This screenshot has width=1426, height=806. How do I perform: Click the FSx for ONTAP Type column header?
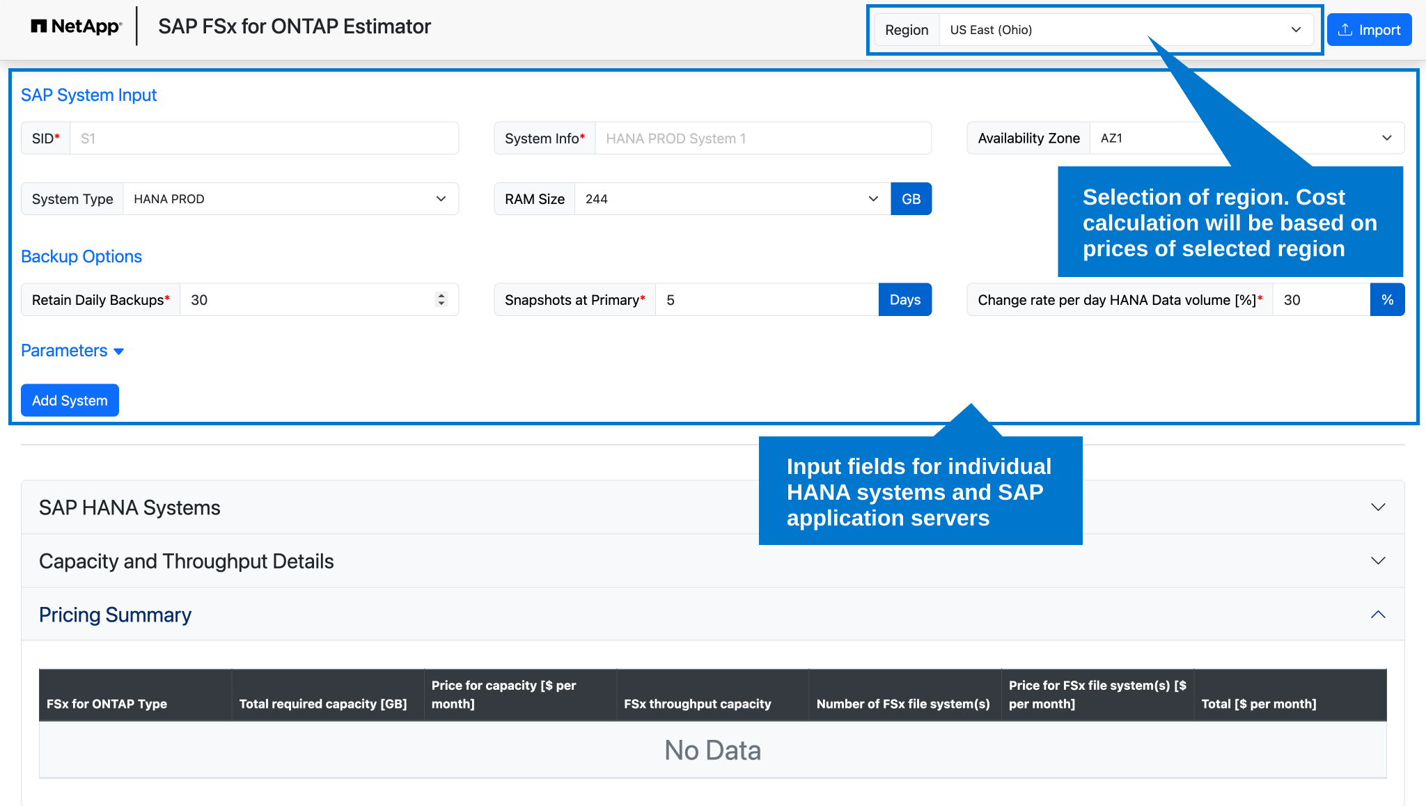(x=135, y=695)
